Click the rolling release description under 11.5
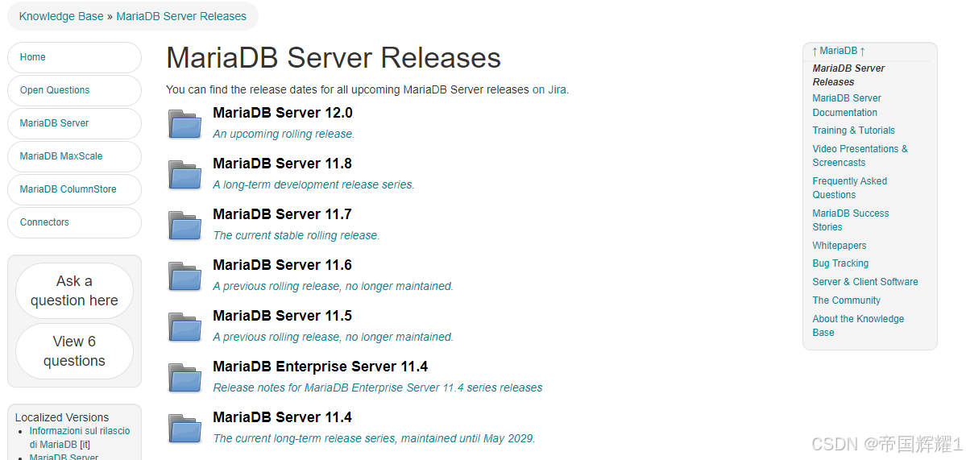 (x=334, y=337)
